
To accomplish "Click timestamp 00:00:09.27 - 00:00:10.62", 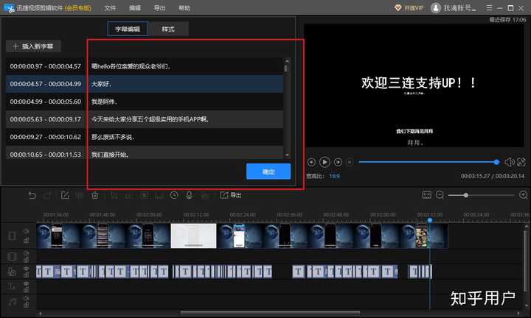I will click(x=46, y=137).
